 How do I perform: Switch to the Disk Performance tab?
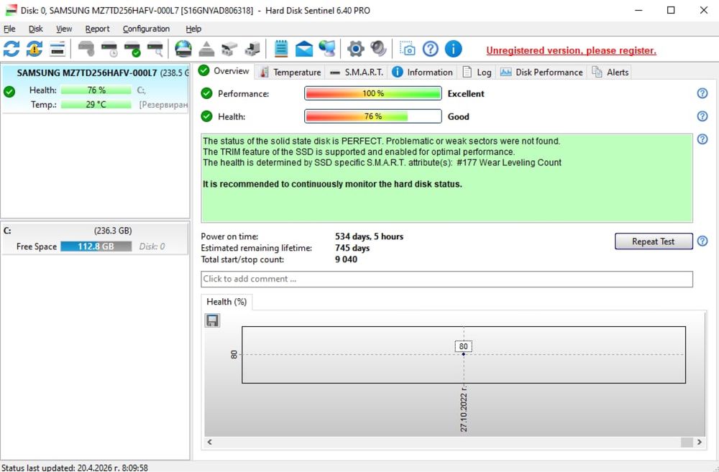541,72
